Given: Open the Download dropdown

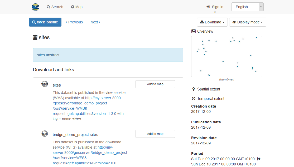Looking at the screenshot, I should pos(212,22).
